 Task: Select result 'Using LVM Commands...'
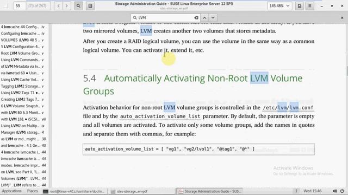point(23,60)
